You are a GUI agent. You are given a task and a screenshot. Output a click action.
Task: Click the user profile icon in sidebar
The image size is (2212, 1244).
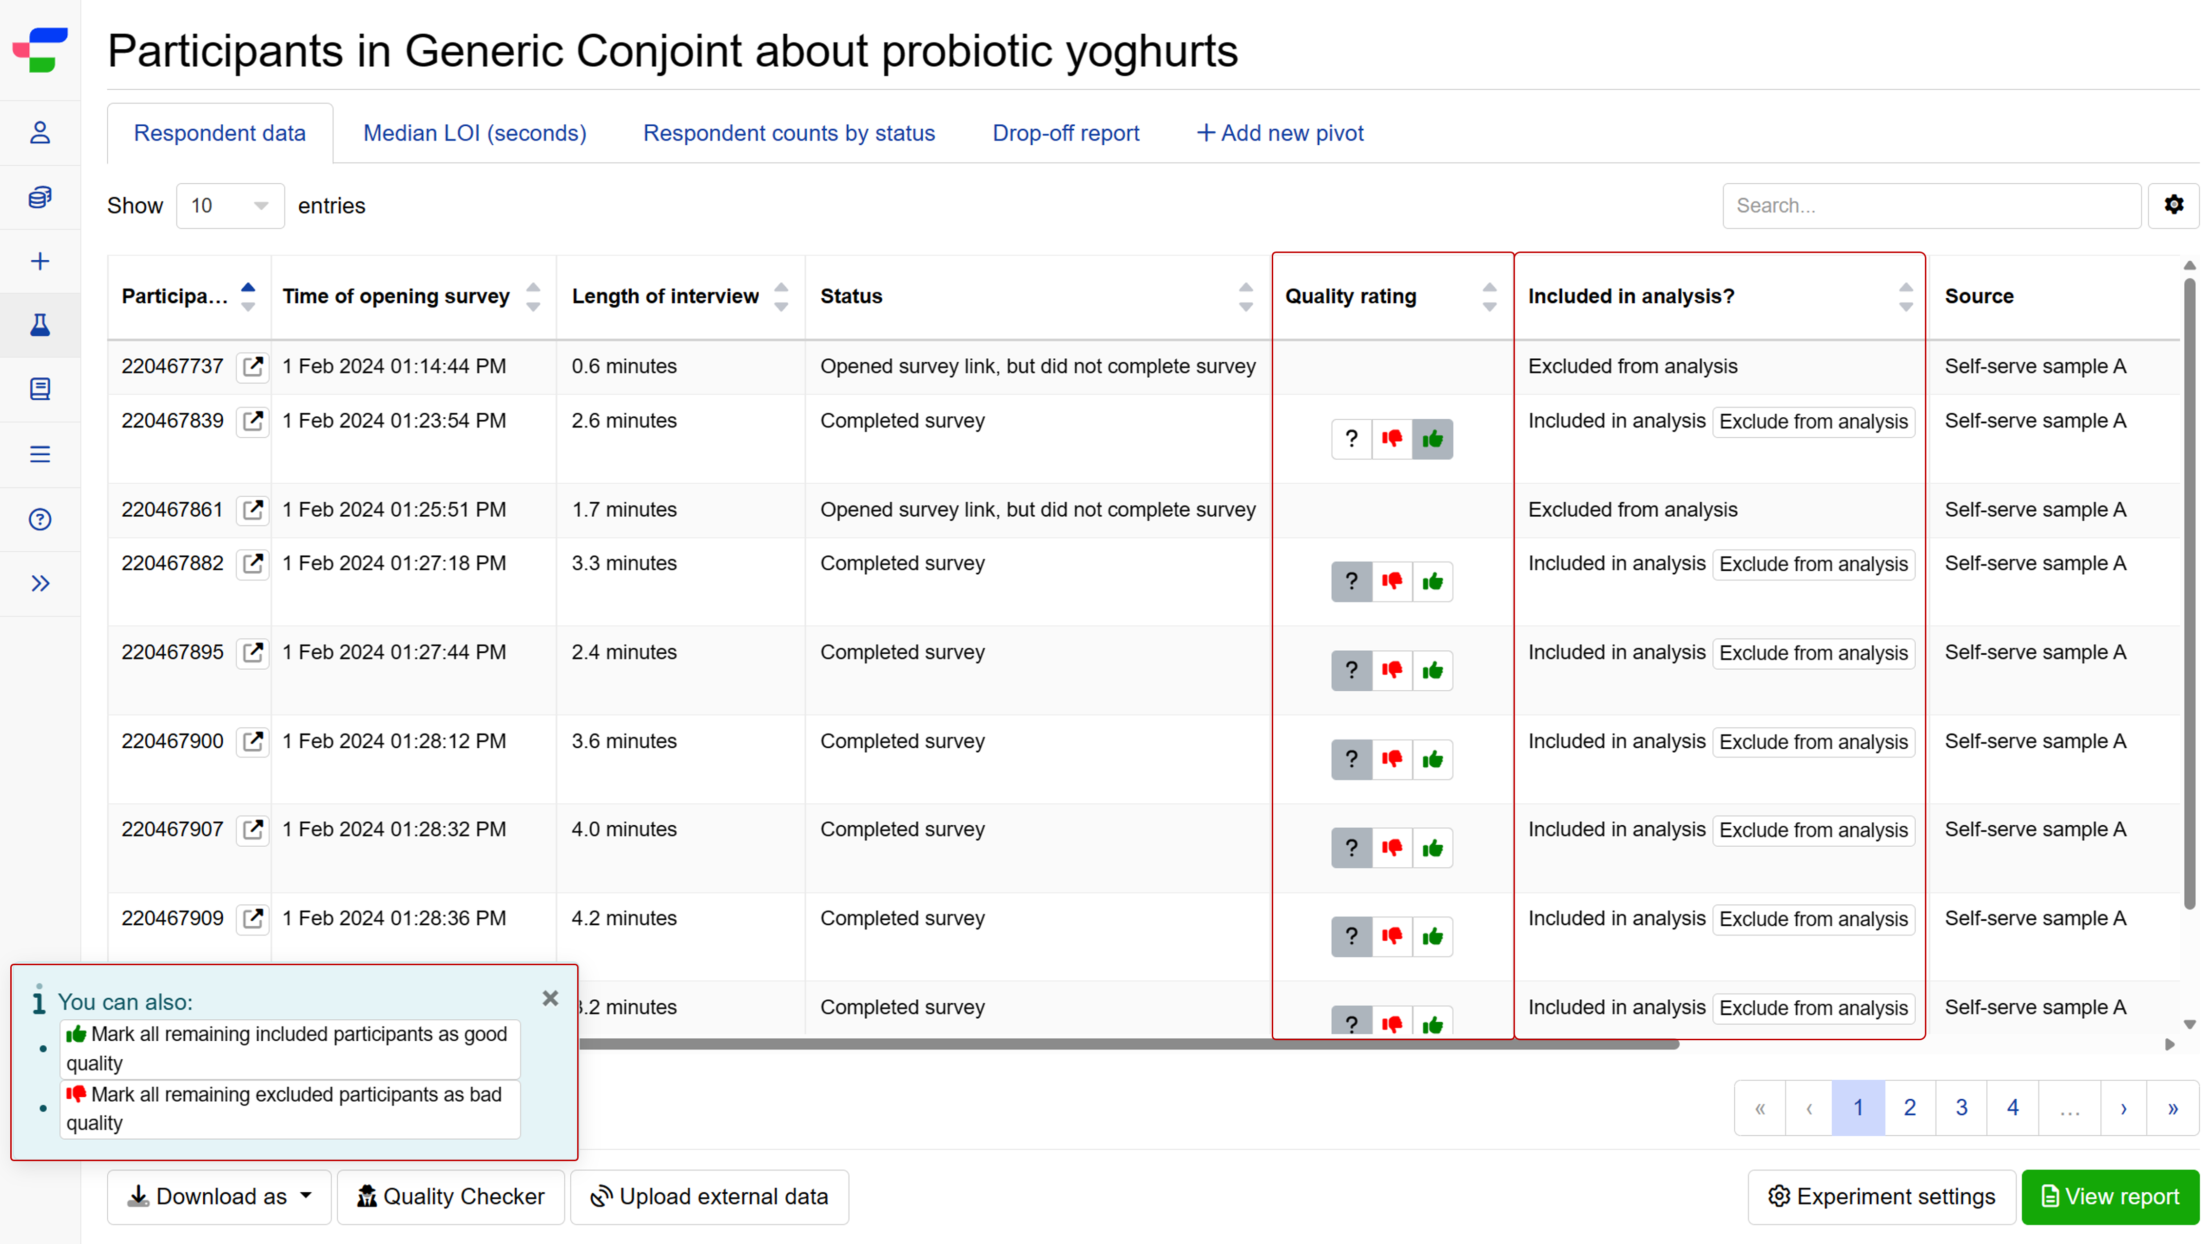click(x=40, y=133)
